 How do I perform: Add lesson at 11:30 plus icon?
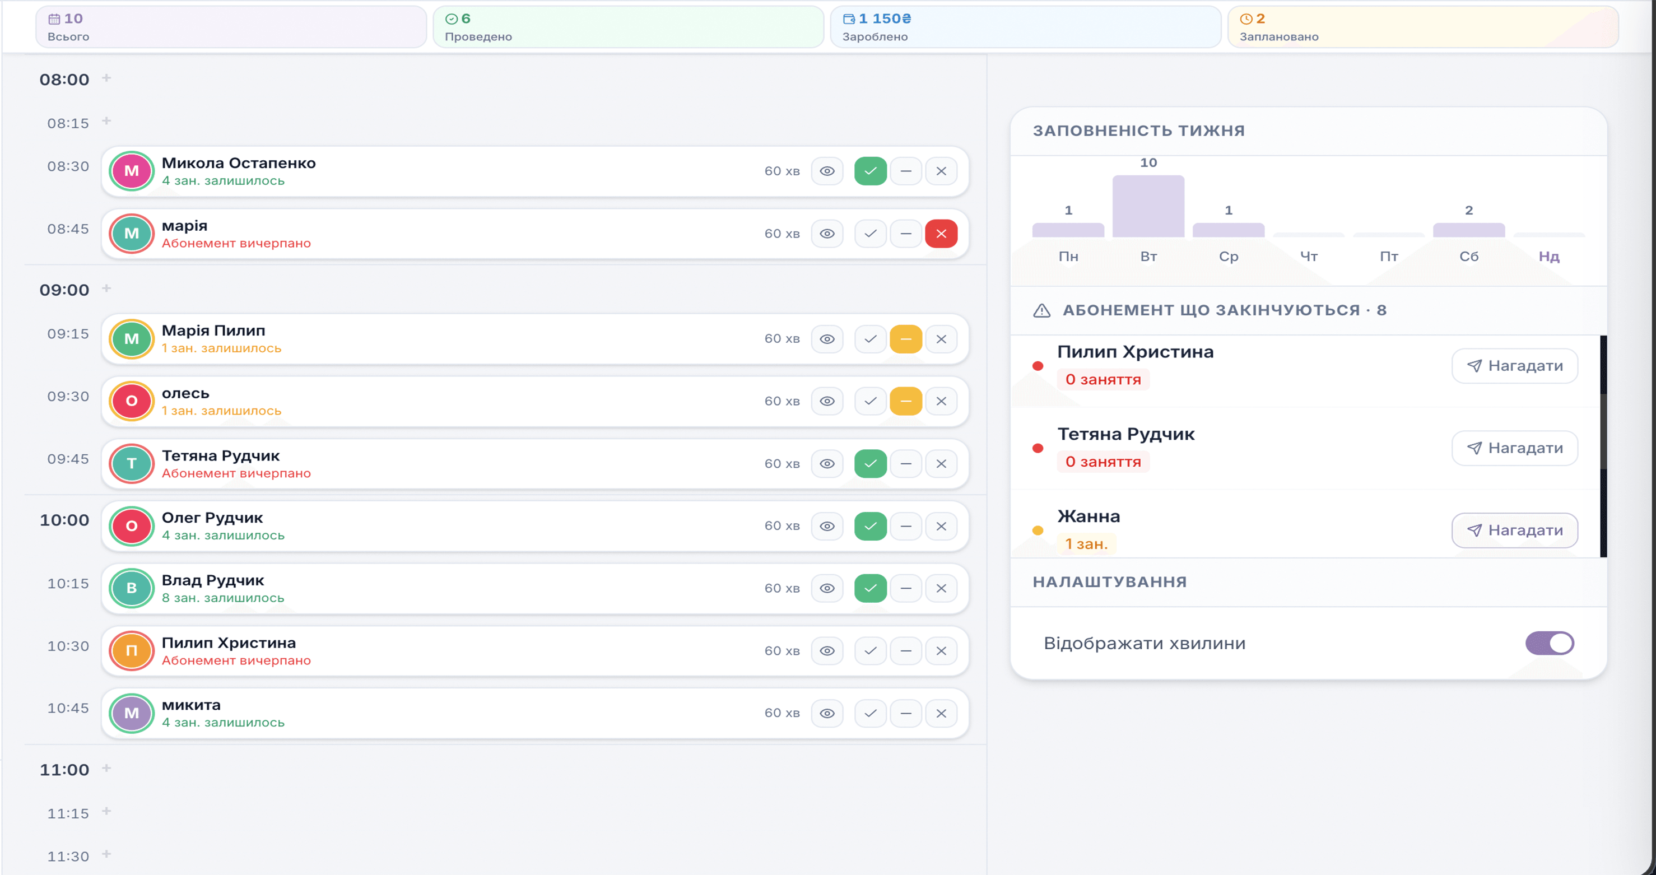tap(106, 854)
